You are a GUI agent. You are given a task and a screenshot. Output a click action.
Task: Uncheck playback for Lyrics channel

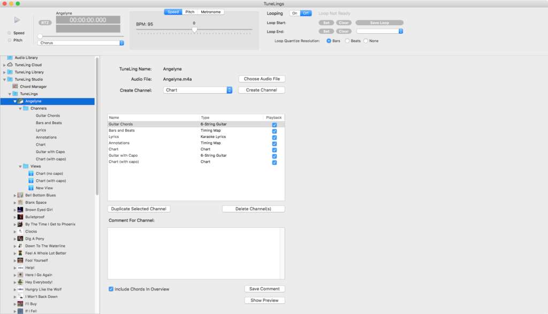pos(275,137)
